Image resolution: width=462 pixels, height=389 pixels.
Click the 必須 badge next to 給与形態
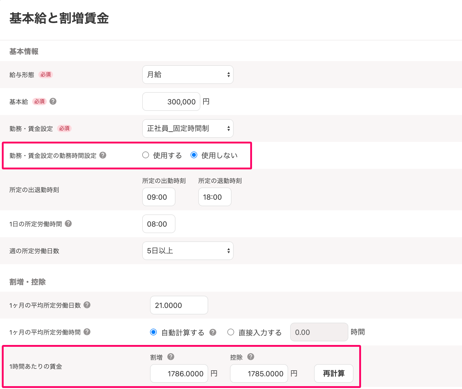46,75
